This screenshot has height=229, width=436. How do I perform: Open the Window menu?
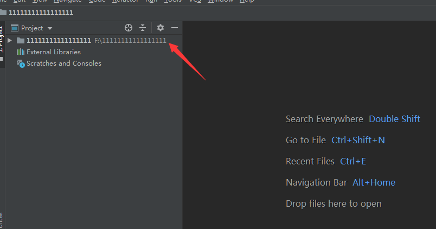(x=220, y=1)
